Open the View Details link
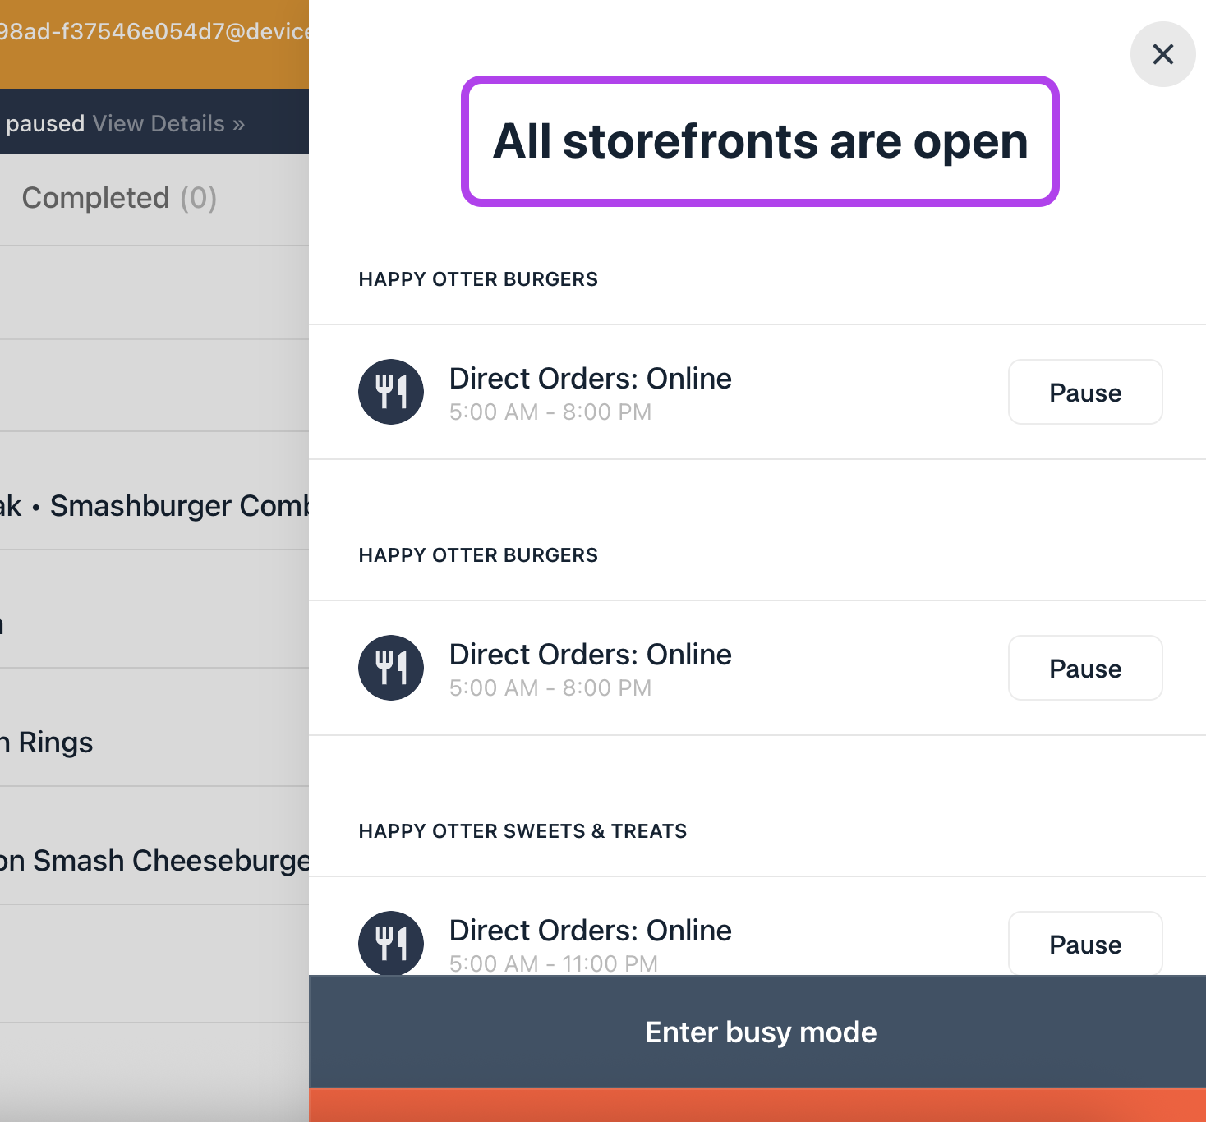The image size is (1206, 1122). click(x=168, y=124)
